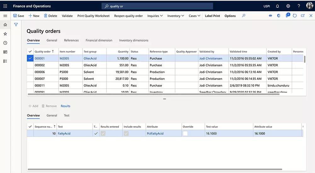Viewport: 315px width, 173px height.
Task: Open the settings gear
Action: (288, 6)
